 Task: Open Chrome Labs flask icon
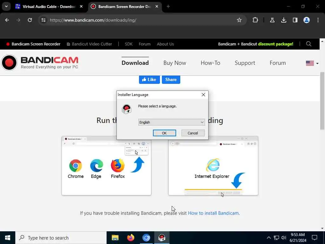pos(272,20)
